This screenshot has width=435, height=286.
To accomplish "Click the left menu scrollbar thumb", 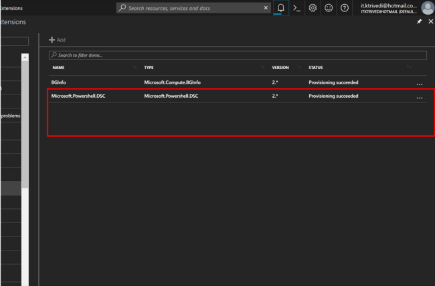I will coord(25,125).
